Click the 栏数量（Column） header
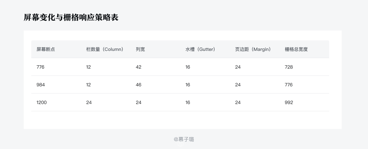The height and width of the screenshot is (149, 368). (105, 49)
